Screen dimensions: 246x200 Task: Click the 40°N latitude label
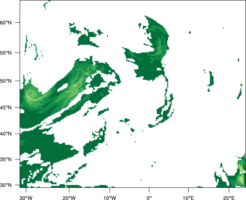tap(6, 134)
